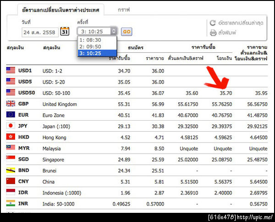Click the USD1 currency code
Image resolution: width=275 pixels, height=222 pixels.
pyautogui.click(x=25, y=71)
